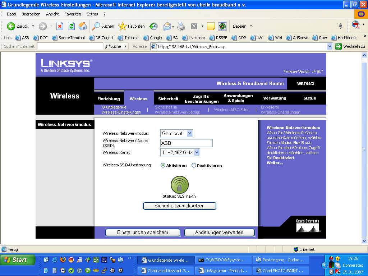The image size is (368, 276).
Task: Open browsing history clock icon
Action: tap(153, 26)
